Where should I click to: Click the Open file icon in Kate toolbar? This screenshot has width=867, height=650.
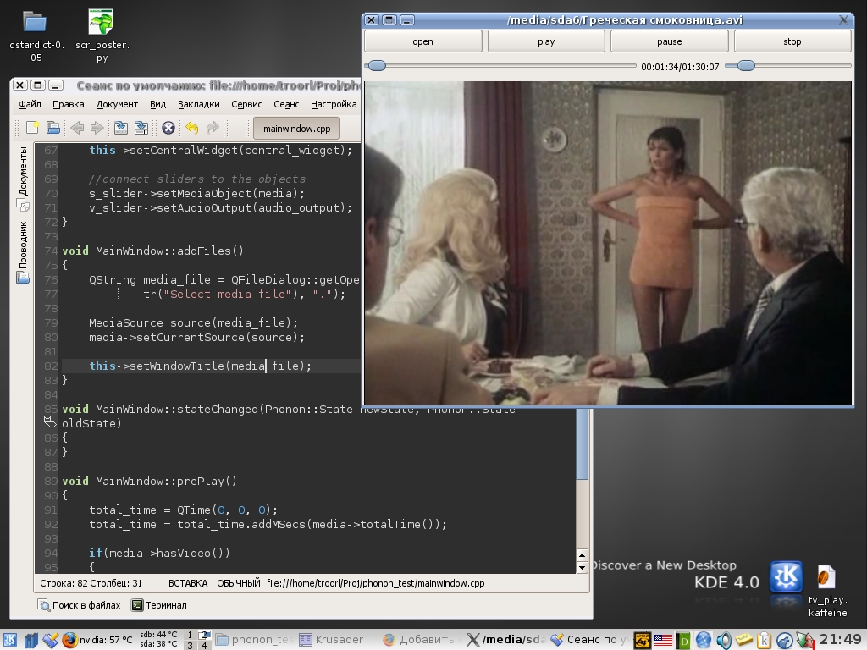[x=53, y=128]
